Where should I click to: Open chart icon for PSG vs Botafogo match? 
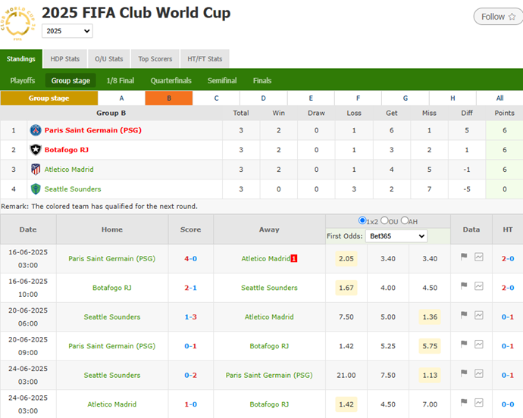tap(478, 344)
